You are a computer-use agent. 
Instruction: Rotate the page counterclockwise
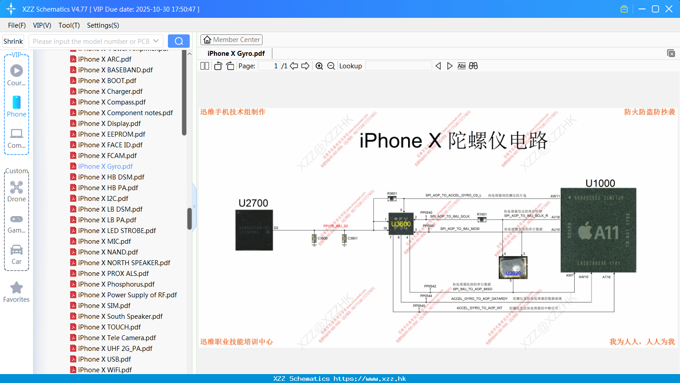click(218, 66)
